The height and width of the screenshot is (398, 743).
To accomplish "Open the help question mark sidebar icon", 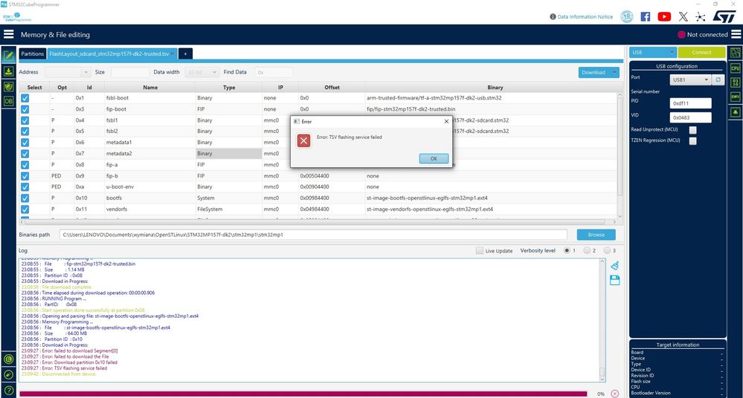I will tap(8, 391).
